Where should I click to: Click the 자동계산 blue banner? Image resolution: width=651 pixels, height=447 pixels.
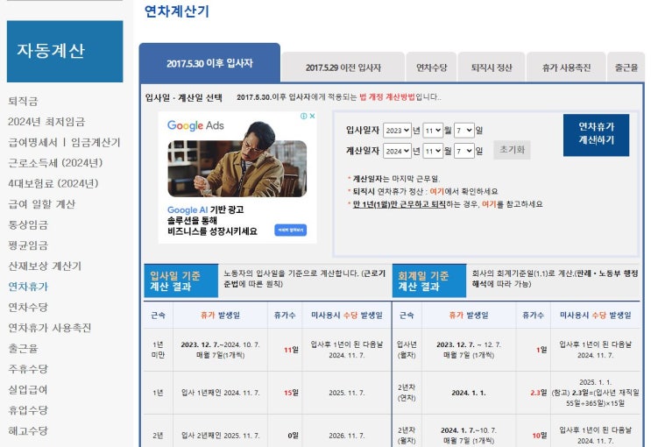tap(65, 51)
